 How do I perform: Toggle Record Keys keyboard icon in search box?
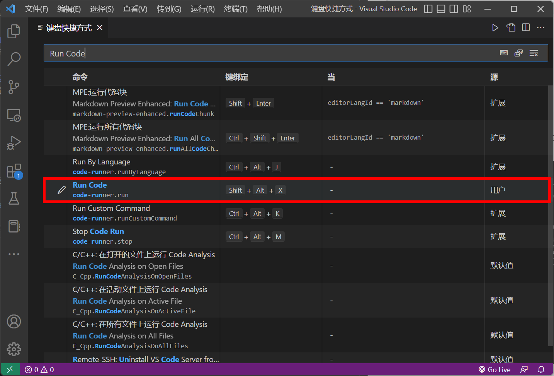(504, 53)
